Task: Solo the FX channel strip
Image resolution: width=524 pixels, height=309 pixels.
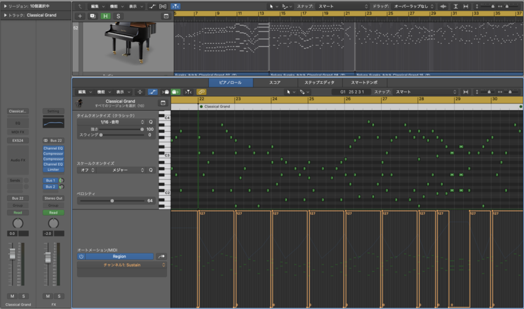Action: point(59,297)
